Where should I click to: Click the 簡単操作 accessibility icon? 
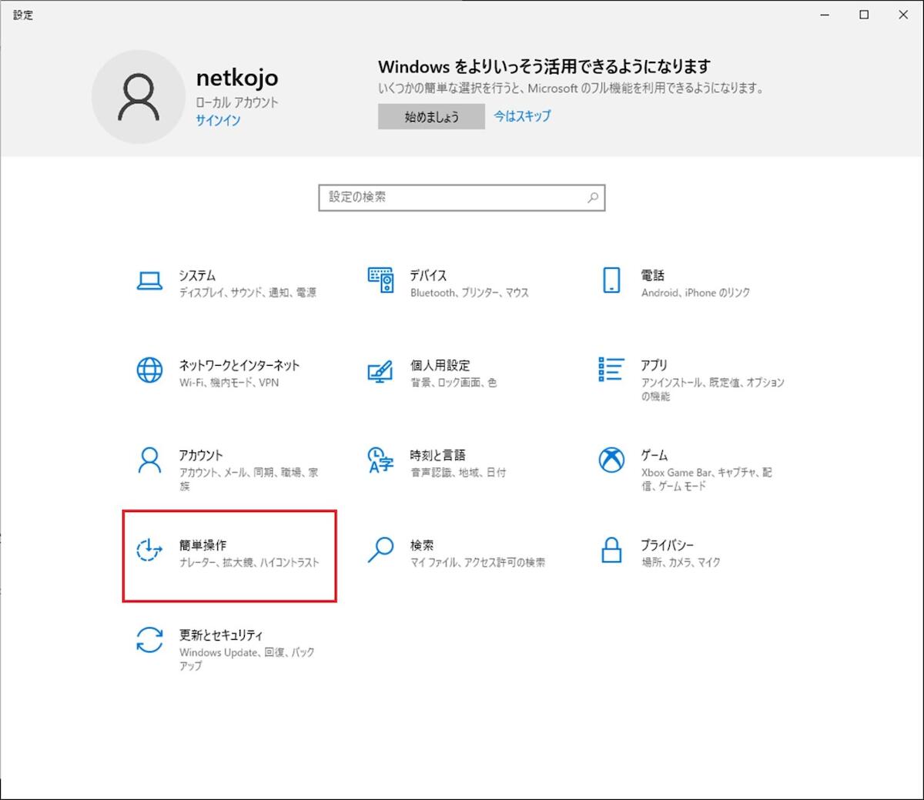149,551
